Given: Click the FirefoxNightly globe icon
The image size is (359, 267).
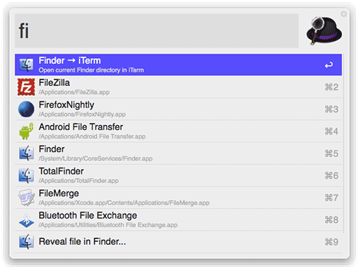Looking at the screenshot, I should point(26,109).
